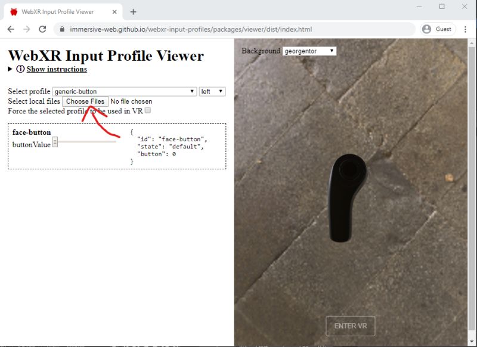
Task: Reload the page with the refresh icon
Action: pyautogui.click(x=41, y=29)
